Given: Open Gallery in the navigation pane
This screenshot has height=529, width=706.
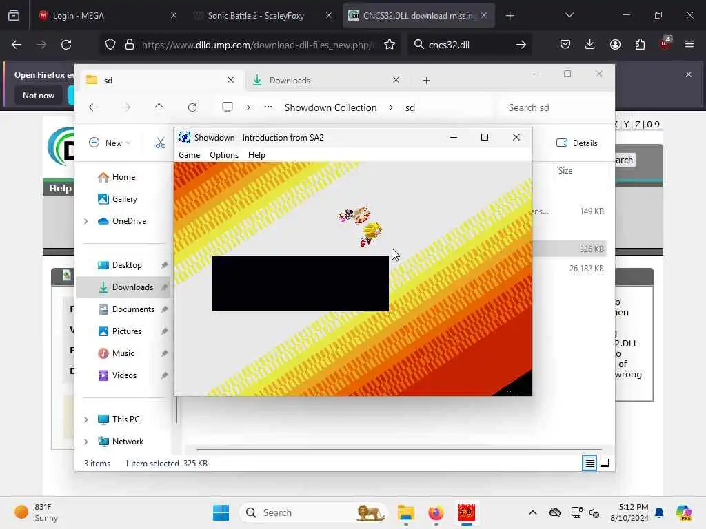Looking at the screenshot, I should (125, 199).
